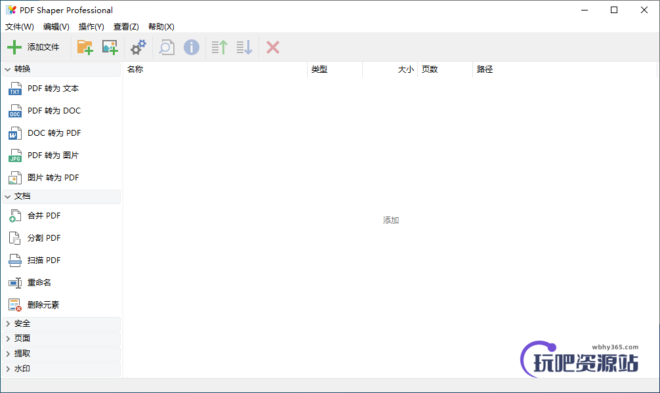Click the 添加 placeholder in file list
The width and height of the screenshot is (660, 393).
(x=390, y=220)
